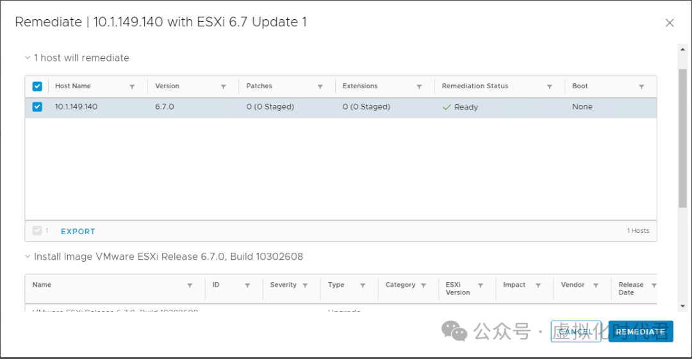Filter the Type column
The width and height of the screenshot is (692, 359).
tap(363, 285)
